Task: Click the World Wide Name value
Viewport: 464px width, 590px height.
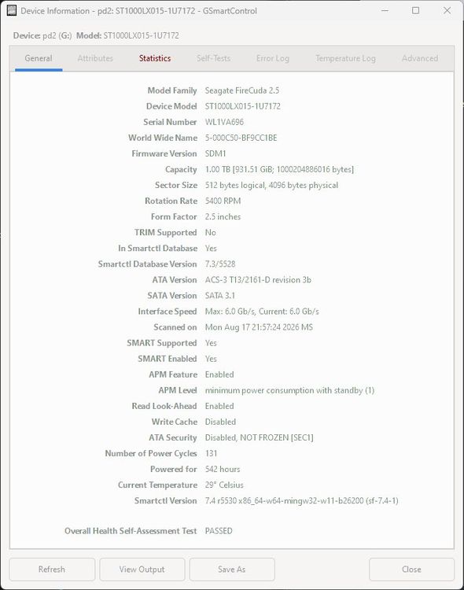Action: 241,138
